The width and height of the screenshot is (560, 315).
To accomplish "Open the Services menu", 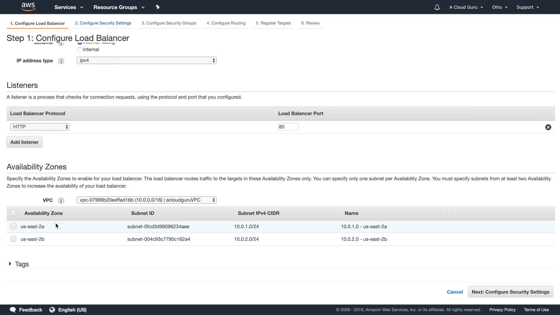I will pyautogui.click(x=69, y=7).
